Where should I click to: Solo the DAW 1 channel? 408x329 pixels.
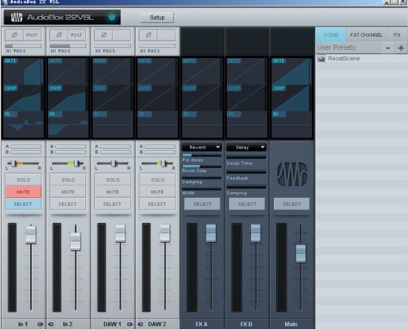(113, 180)
